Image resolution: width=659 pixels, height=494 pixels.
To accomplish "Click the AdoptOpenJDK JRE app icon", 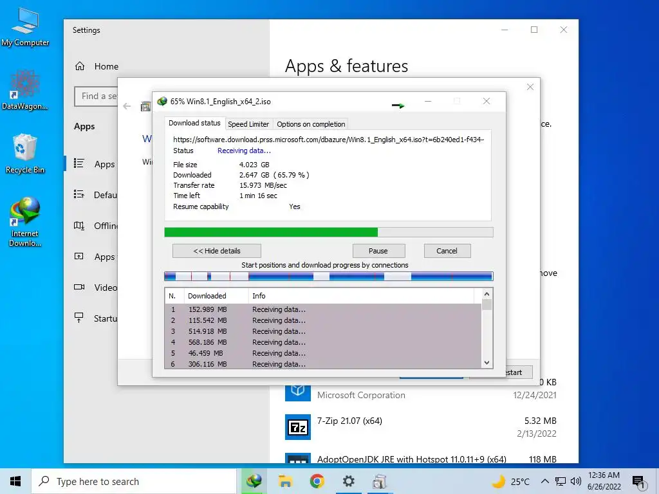I will point(297,458).
